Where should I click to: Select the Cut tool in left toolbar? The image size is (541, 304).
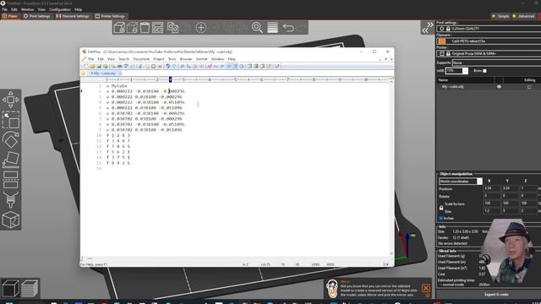[x=11, y=179]
